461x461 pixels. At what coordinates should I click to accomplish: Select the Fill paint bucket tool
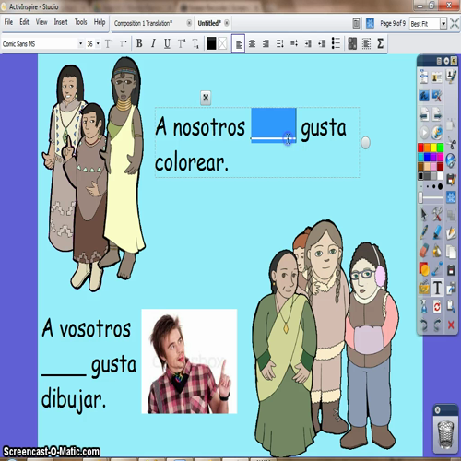pyautogui.click(x=437, y=251)
